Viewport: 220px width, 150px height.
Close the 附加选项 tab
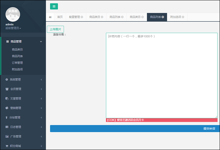183,17
